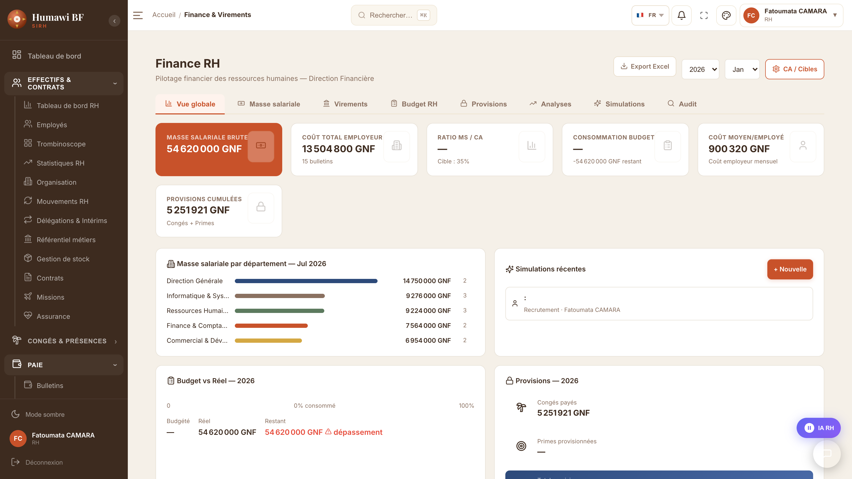Click sidebar FC user avatar

coord(18,438)
